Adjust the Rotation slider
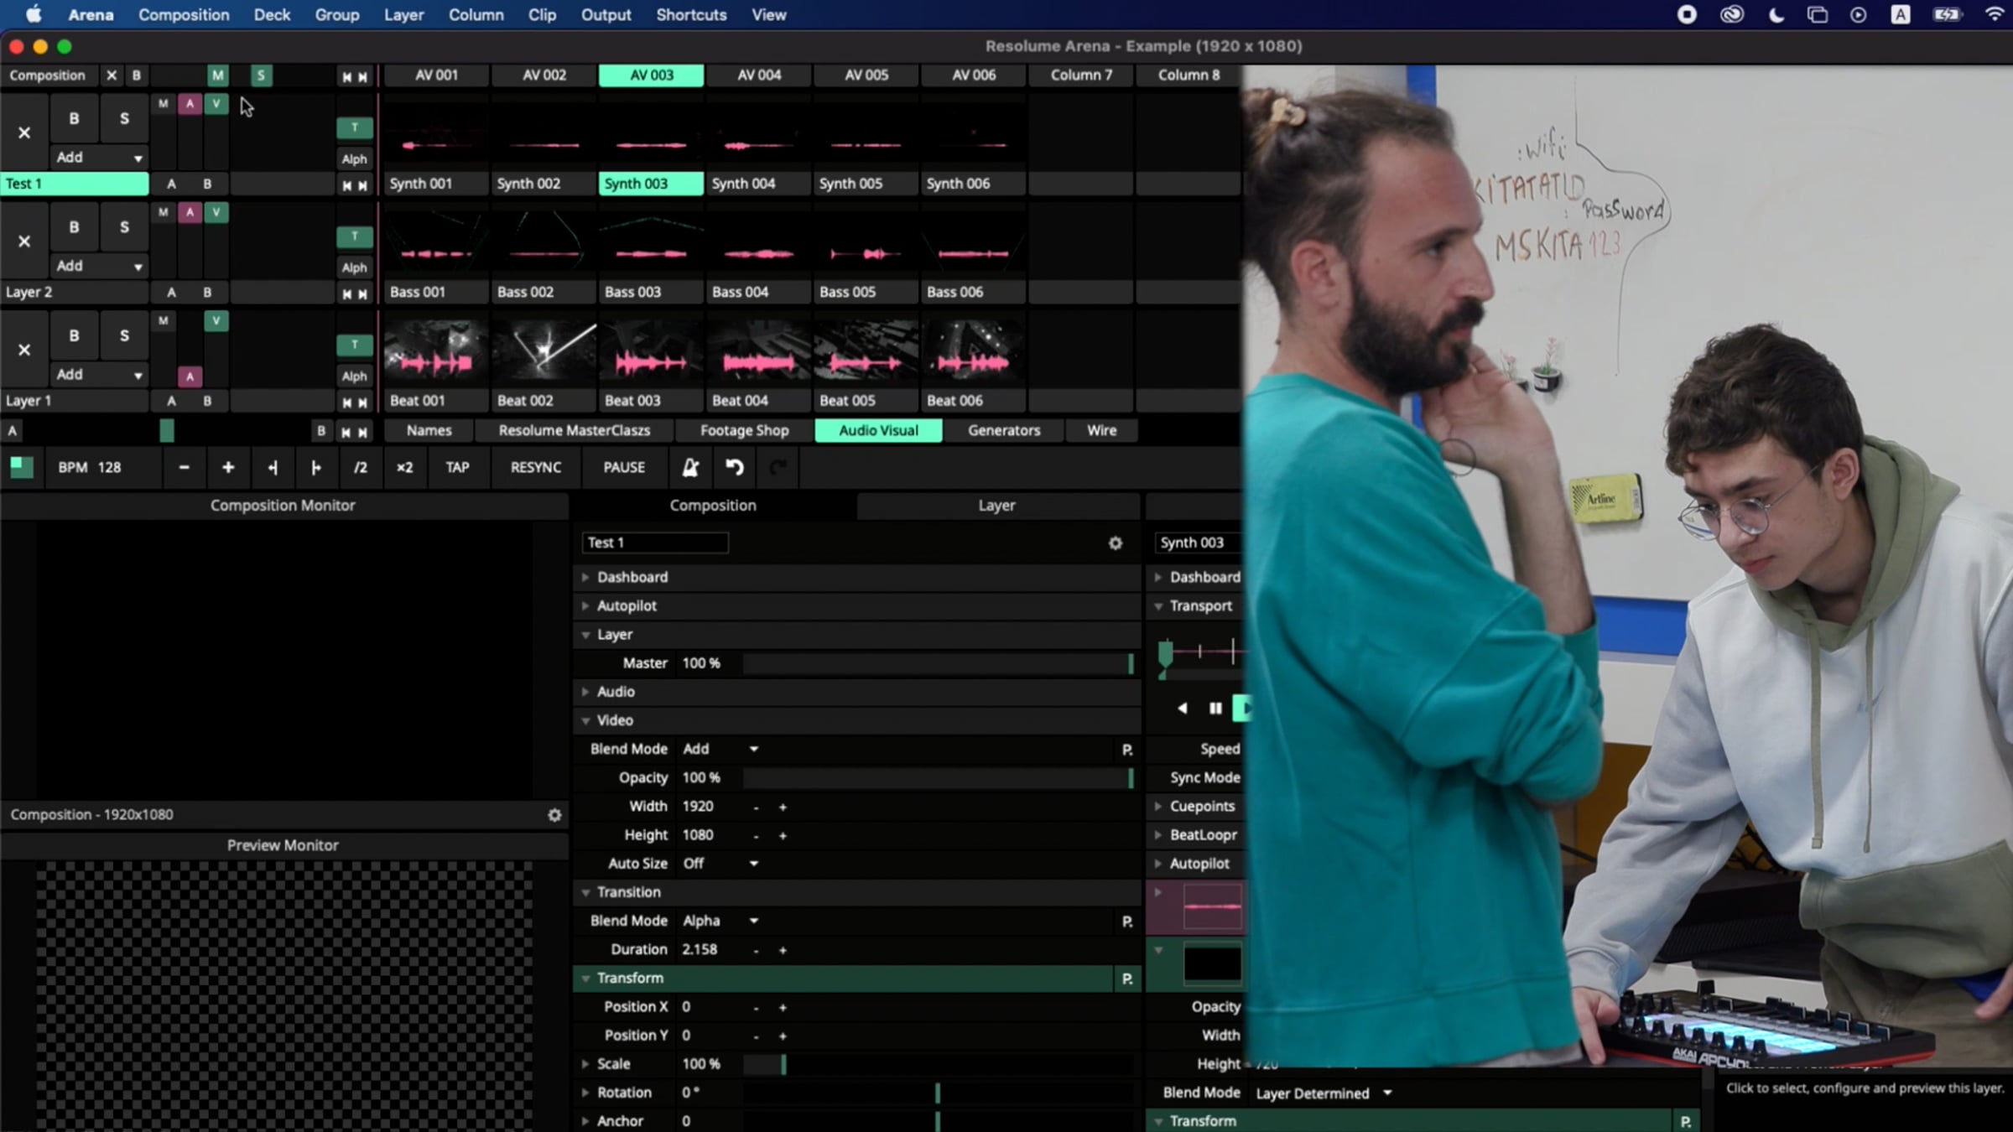Screen dimensions: 2013x1132 coord(938,1093)
